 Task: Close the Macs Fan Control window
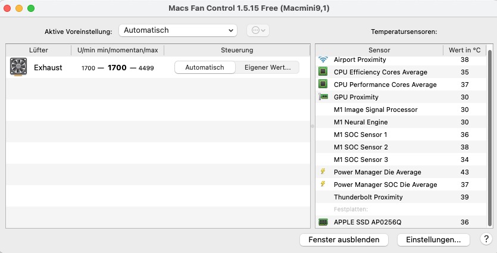tap(7, 8)
